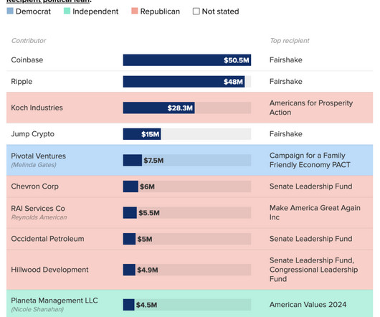Click American Values 2024 recipient
Screen dimensions: 380x317
[x=308, y=304]
